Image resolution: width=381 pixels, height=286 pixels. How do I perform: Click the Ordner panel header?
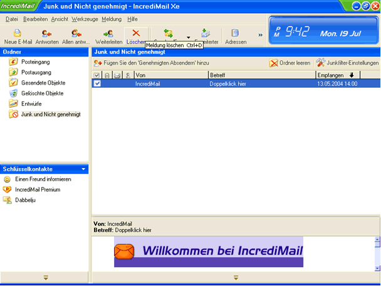click(44, 52)
